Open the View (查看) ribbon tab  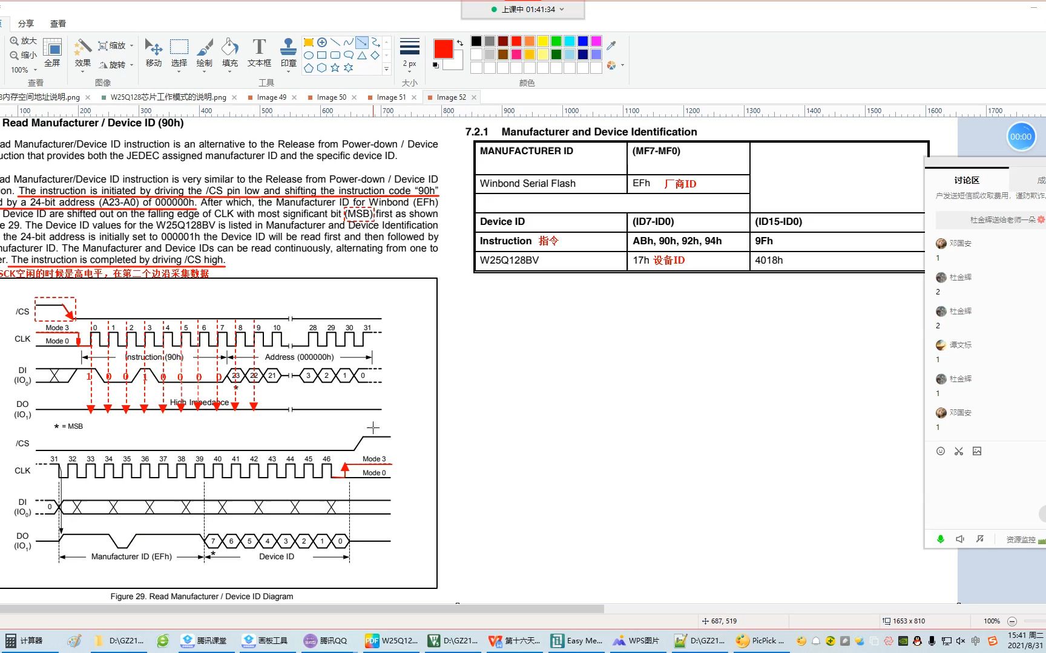tap(58, 24)
